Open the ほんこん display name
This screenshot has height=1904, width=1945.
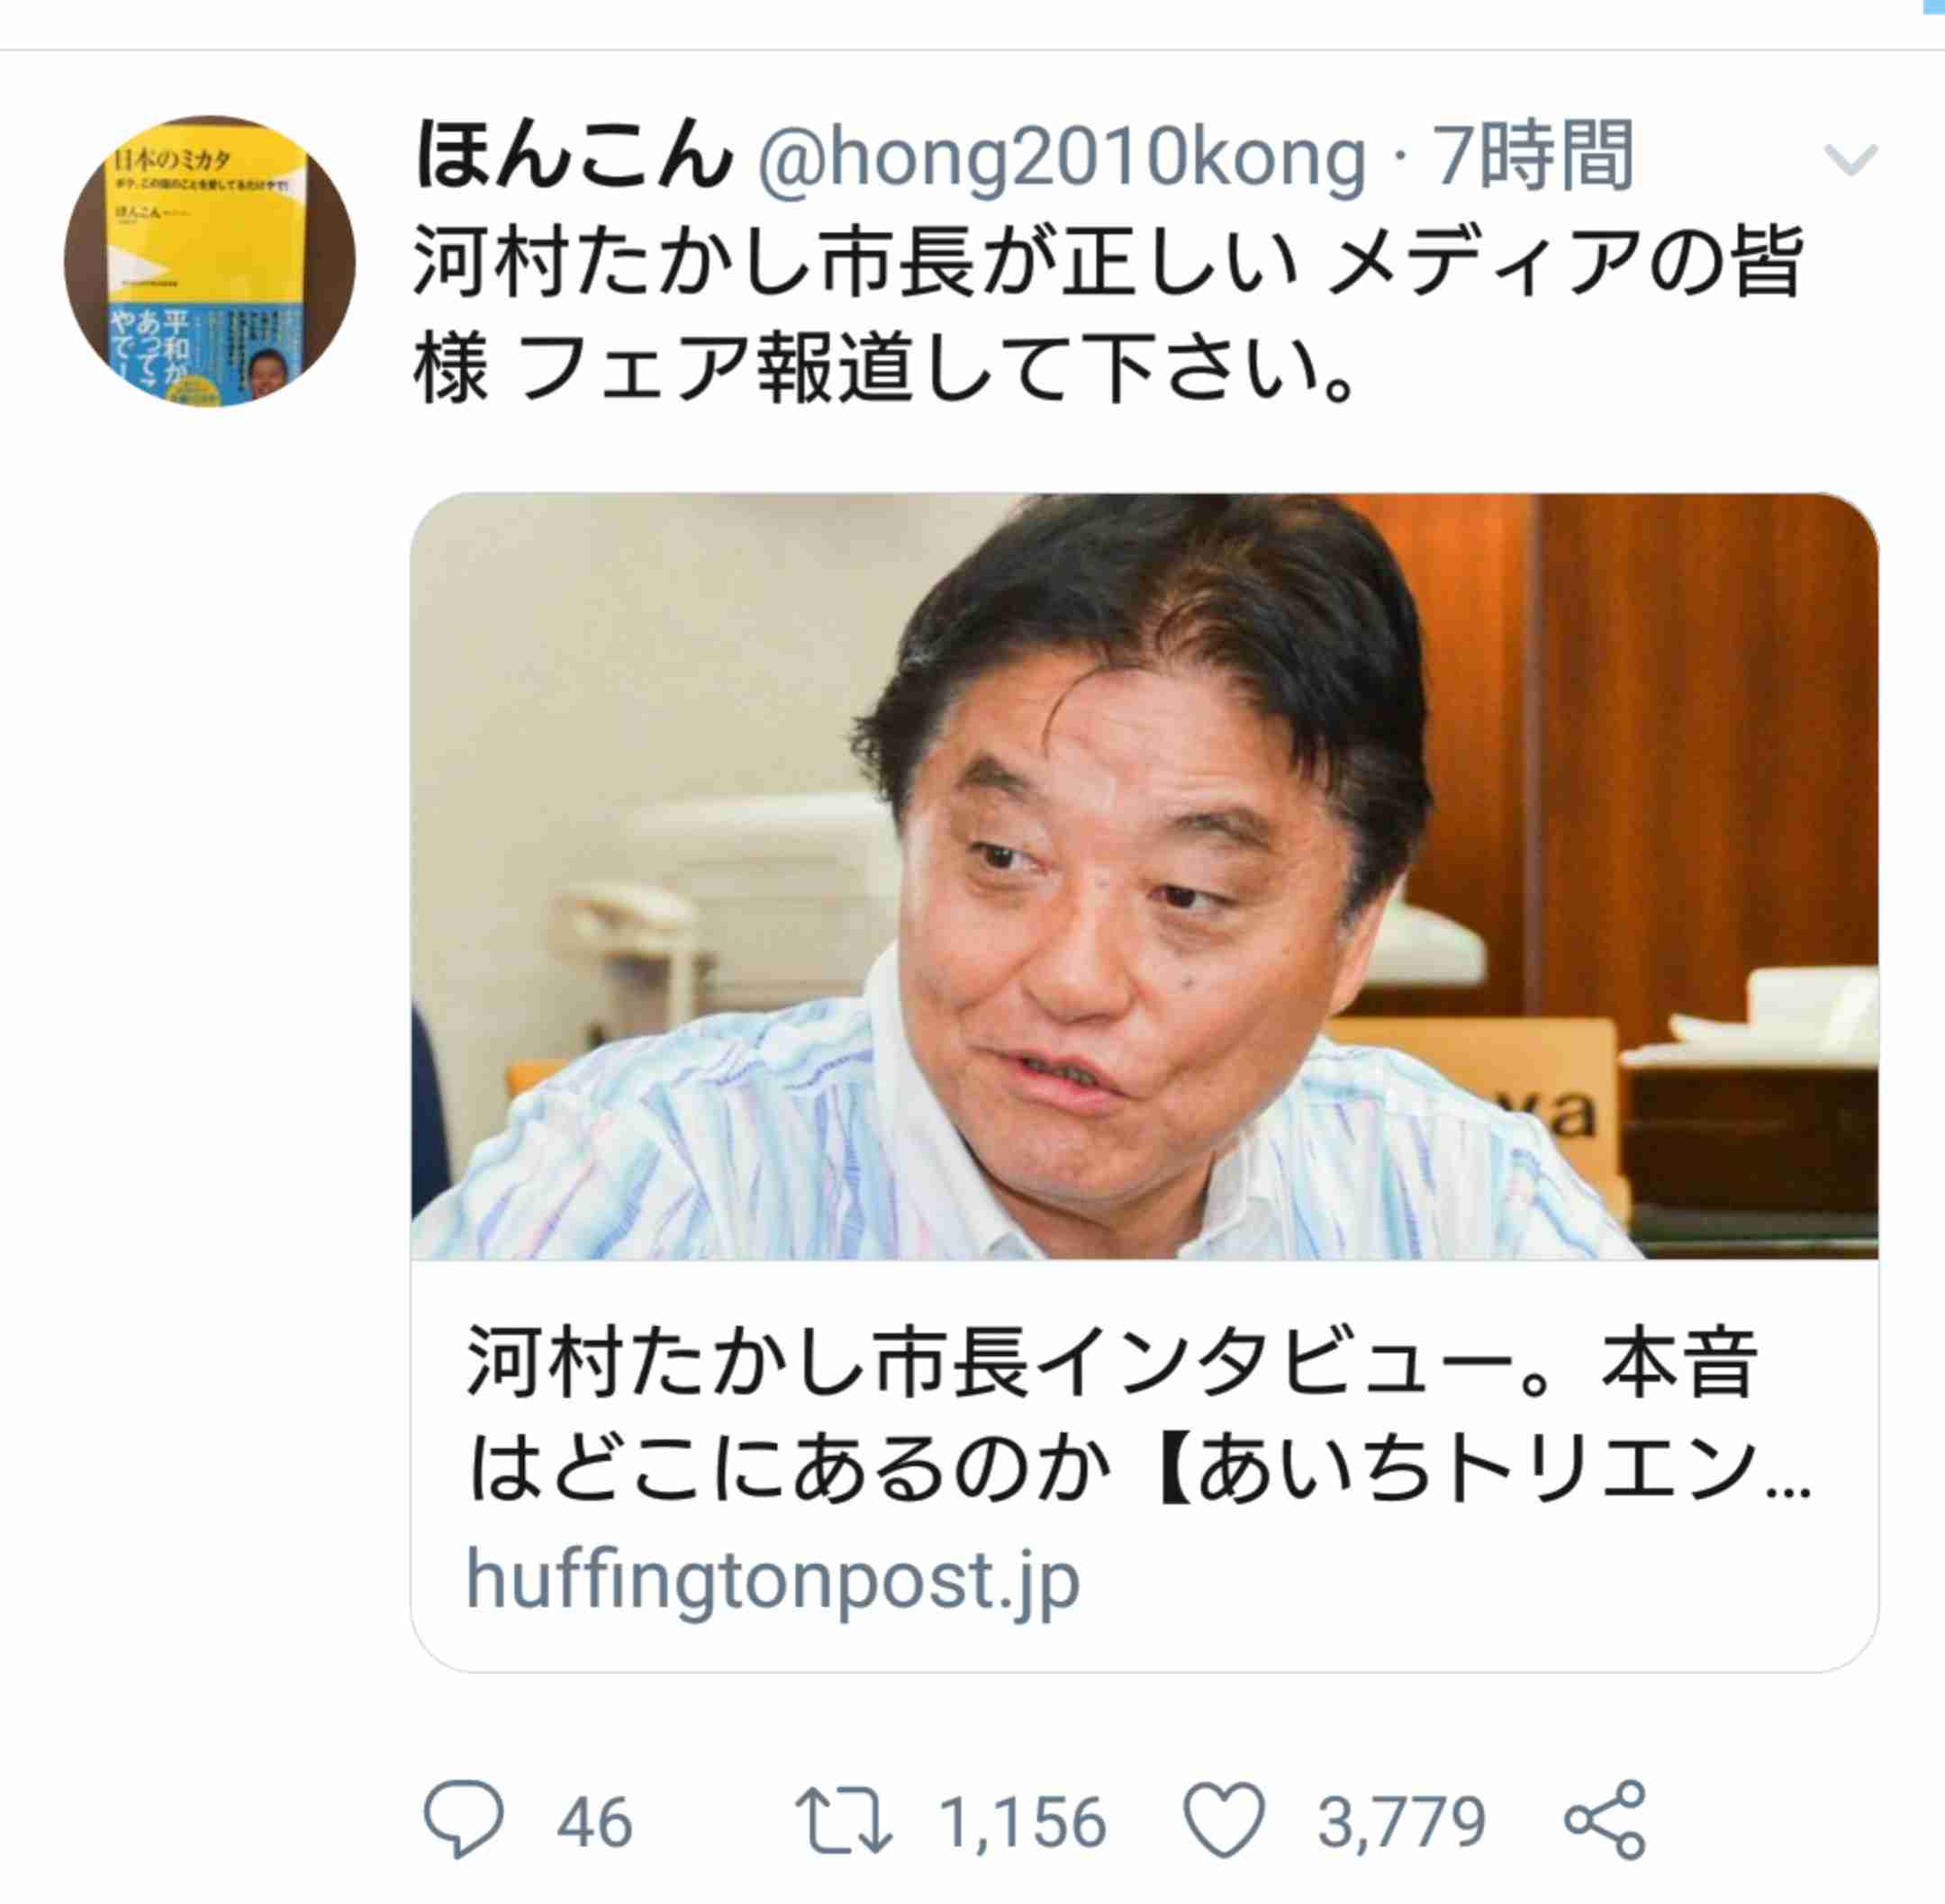click(x=573, y=155)
